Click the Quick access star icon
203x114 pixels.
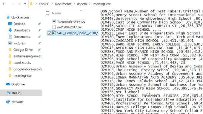(x=8, y=17)
